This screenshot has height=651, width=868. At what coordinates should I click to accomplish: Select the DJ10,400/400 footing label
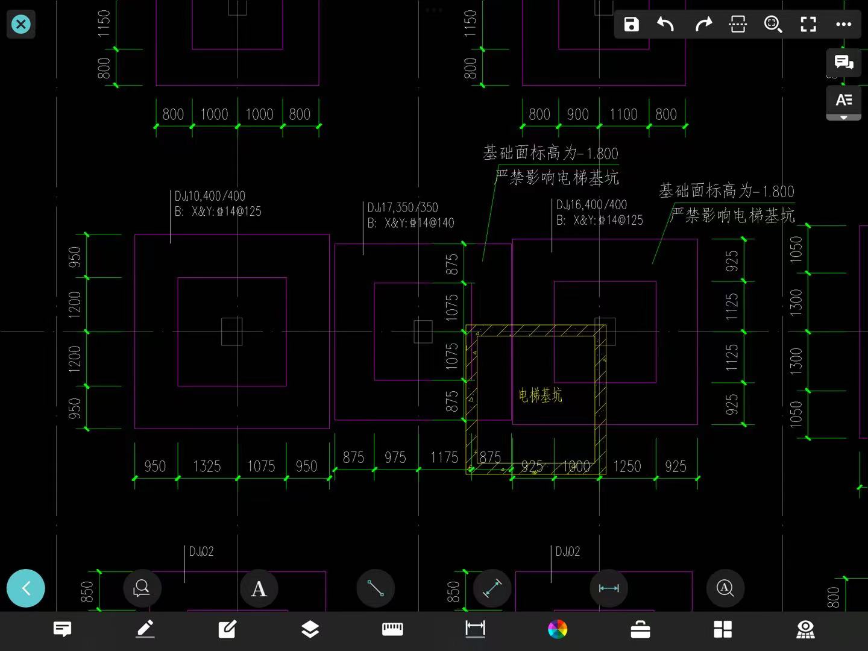210,196
